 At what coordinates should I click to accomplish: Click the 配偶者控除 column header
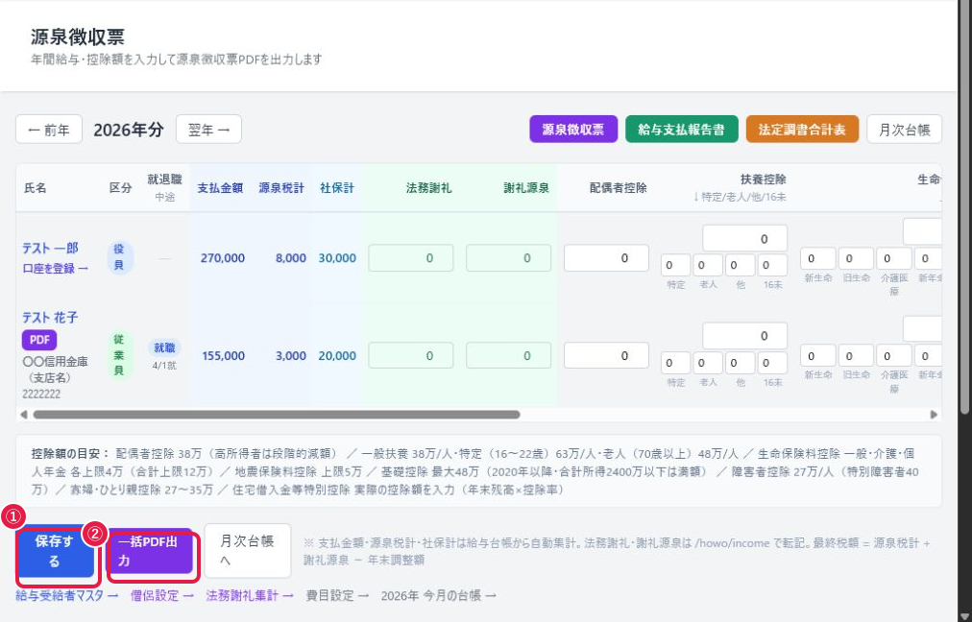tap(618, 188)
